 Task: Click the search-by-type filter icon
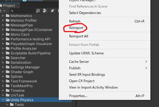tap(45, 11)
